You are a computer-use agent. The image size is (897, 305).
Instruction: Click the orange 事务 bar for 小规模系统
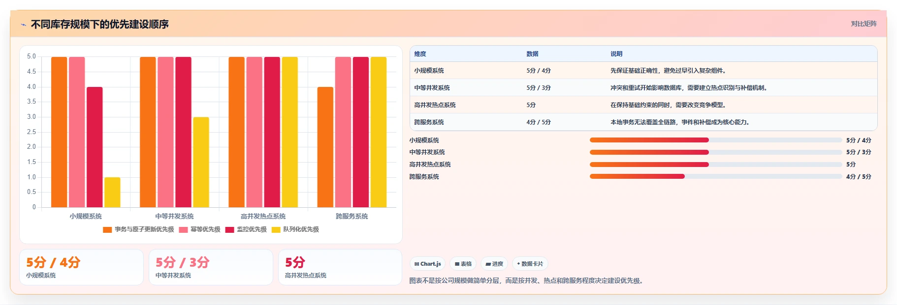[59, 132]
